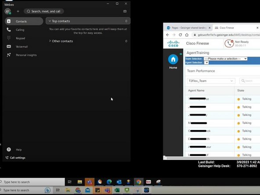
Task: Click the Cisco logo in Finesse
Action: click(173, 43)
